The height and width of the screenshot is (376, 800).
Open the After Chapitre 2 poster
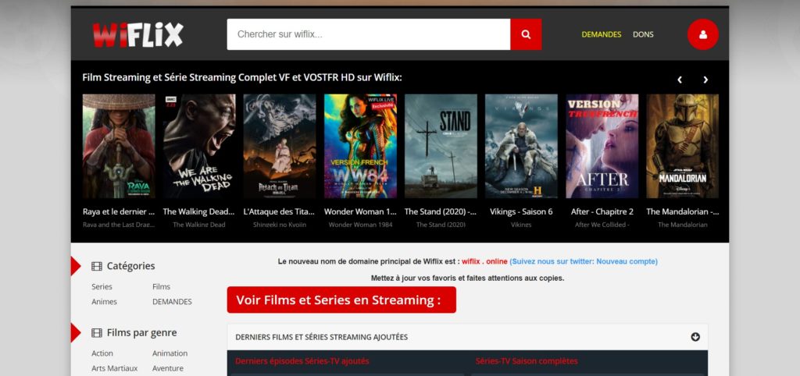(602, 146)
